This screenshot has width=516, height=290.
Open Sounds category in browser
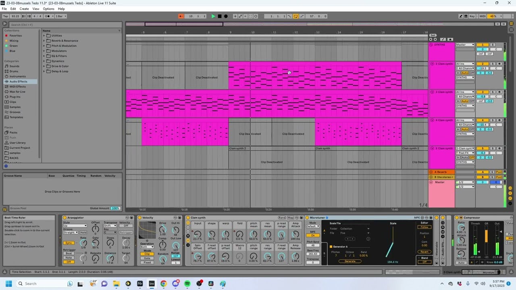click(14, 66)
